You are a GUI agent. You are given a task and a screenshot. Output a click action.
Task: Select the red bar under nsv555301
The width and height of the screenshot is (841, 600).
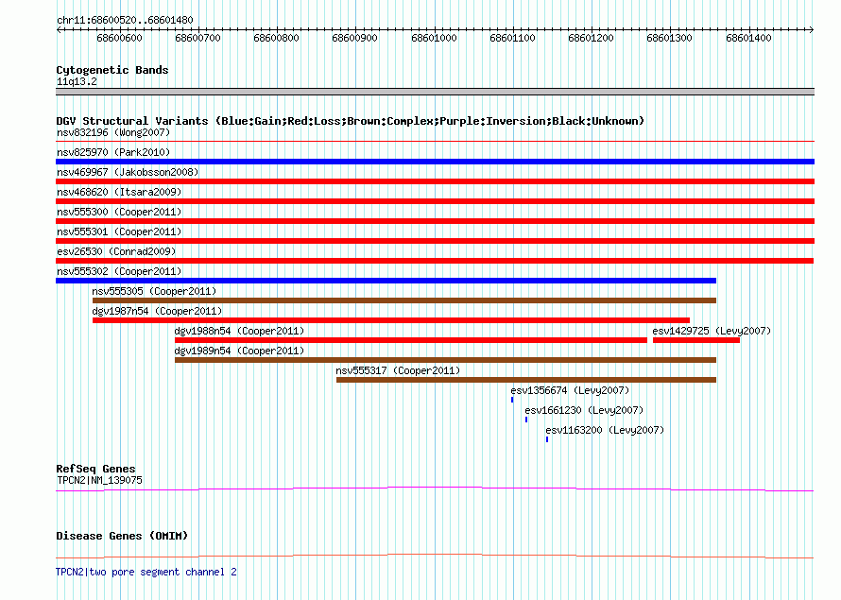click(435, 241)
